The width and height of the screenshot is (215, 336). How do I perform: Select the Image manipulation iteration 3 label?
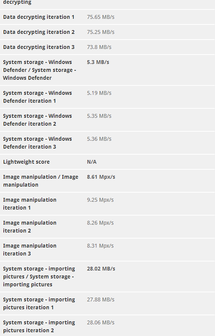coord(30,249)
